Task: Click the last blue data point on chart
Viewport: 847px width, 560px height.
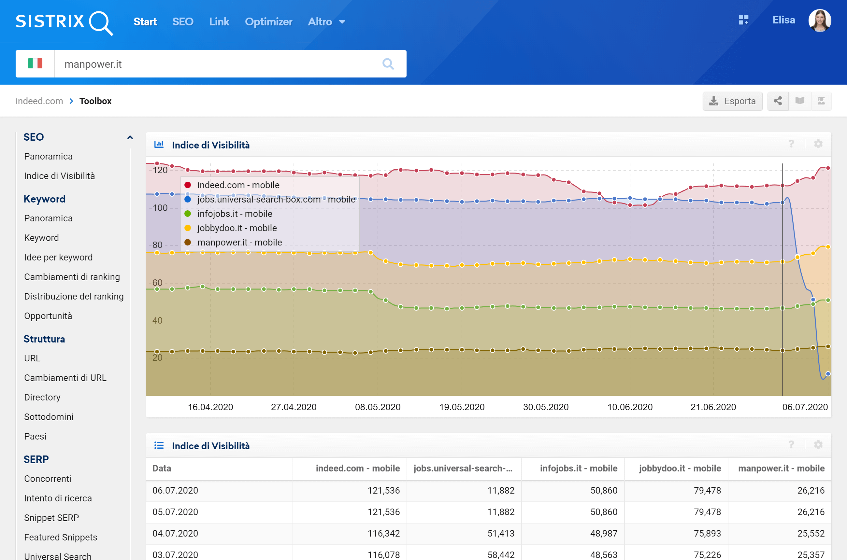Action: tap(828, 374)
